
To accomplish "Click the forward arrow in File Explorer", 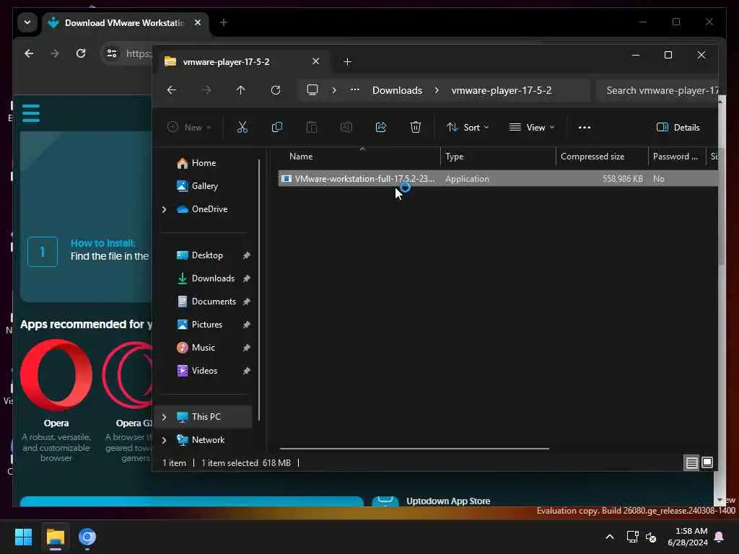I will [206, 90].
